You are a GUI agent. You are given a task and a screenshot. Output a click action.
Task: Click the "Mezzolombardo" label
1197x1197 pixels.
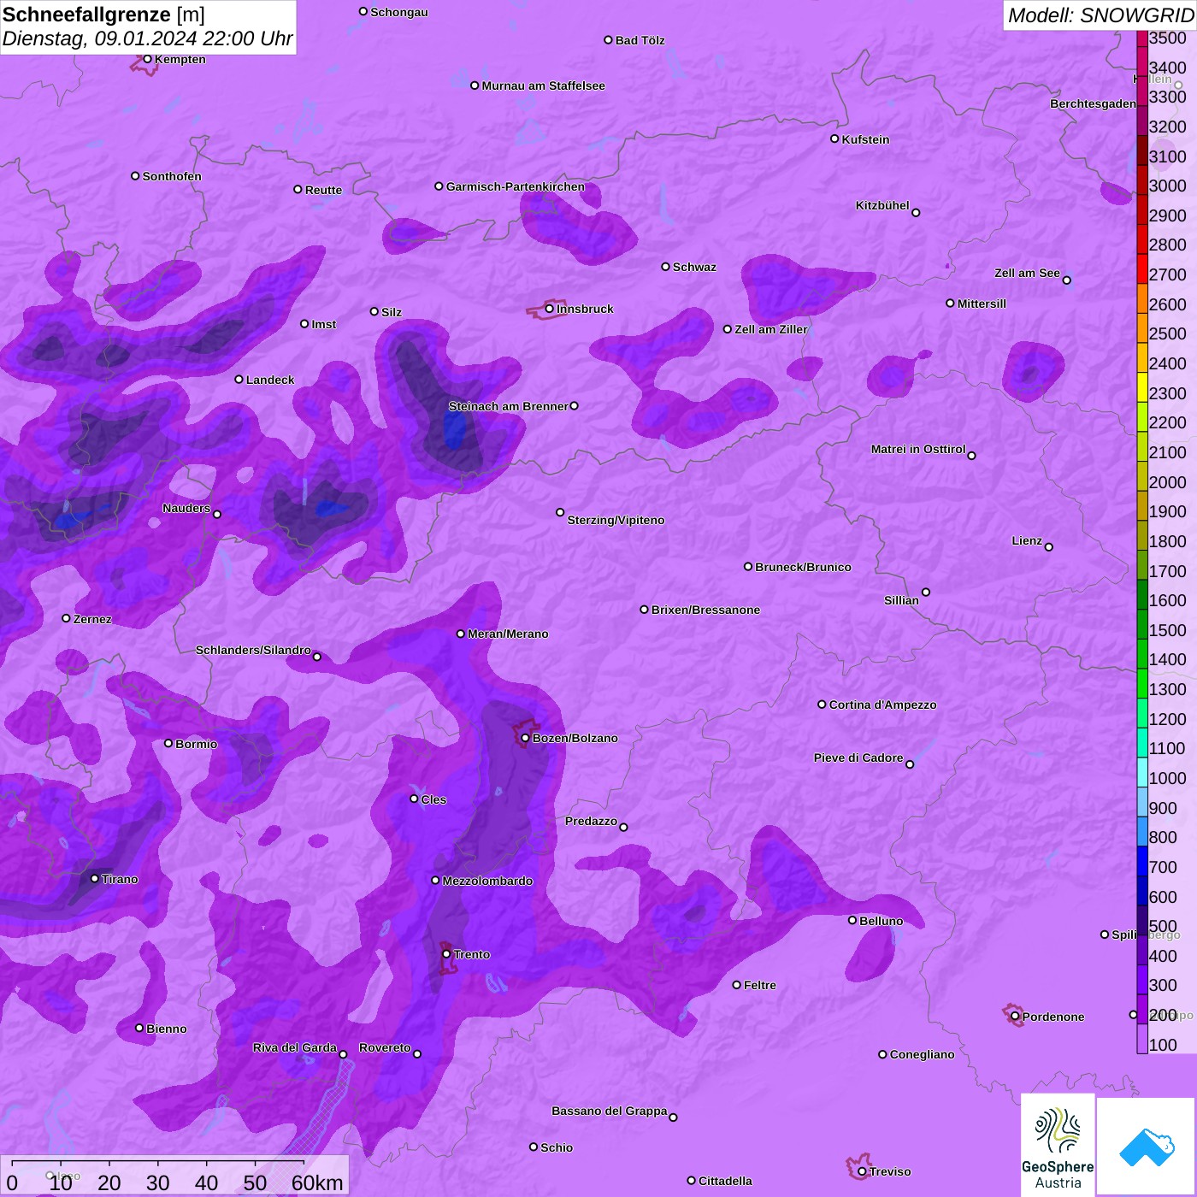[x=487, y=881]
